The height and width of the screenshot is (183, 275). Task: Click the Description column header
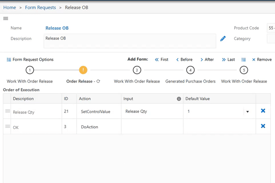36,99
